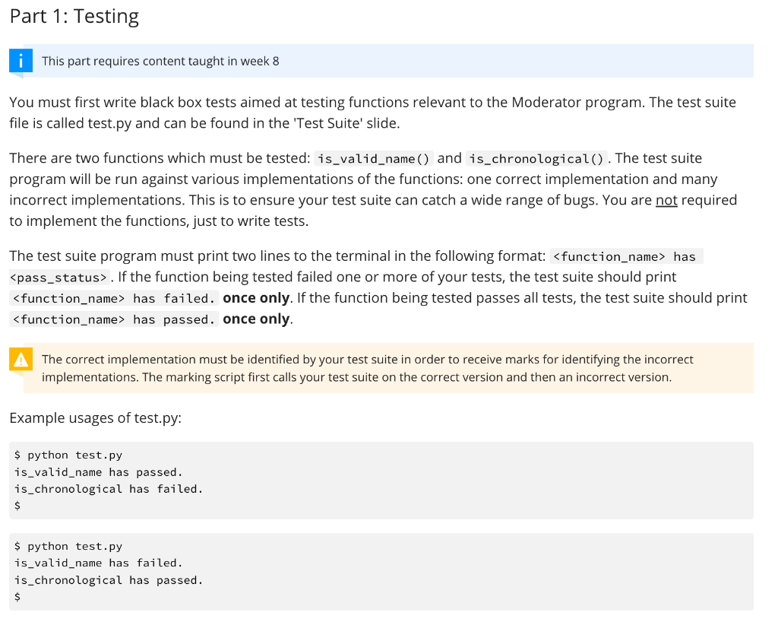Screen dimensions: 778x622
Task: Select the Part 1: Testing heading
Action: tap(74, 16)
